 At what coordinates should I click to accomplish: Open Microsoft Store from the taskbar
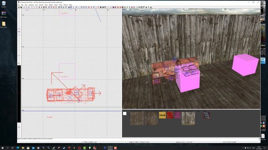(28, 148)
